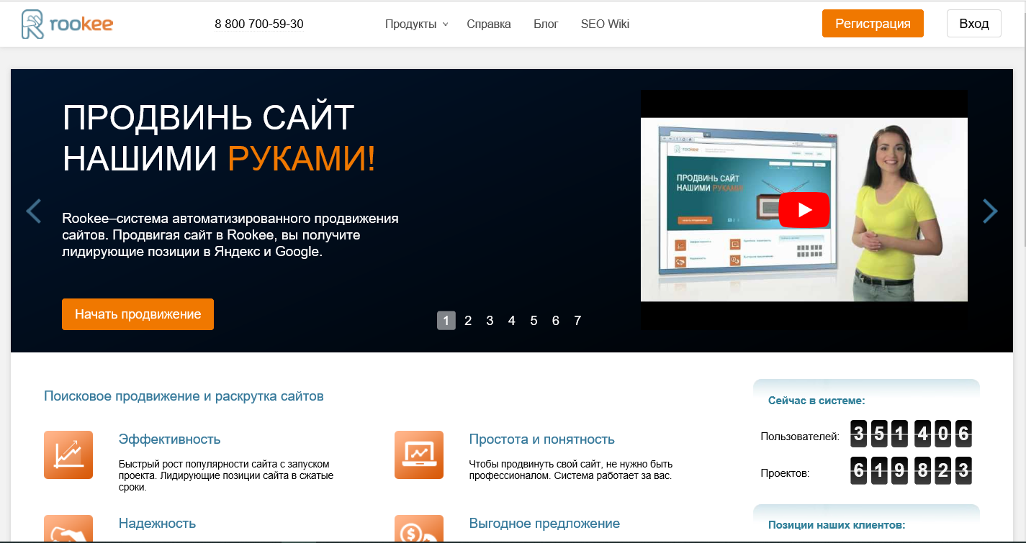The image size is (1026, 543).
Task: Click the Эффективность growth chart icon
Action: coord(68,455)
